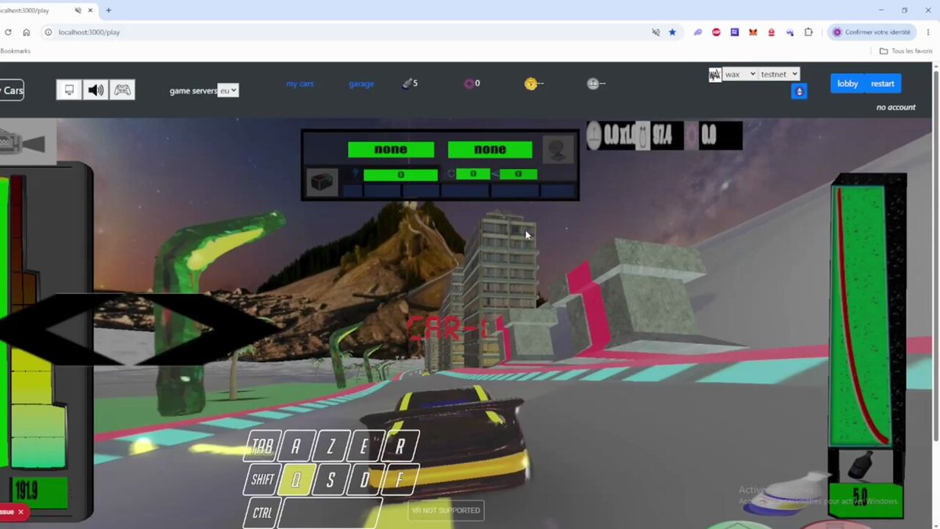Click the grey coin face icon
Screen dimensions: 940x529
[x=593, y=84]
